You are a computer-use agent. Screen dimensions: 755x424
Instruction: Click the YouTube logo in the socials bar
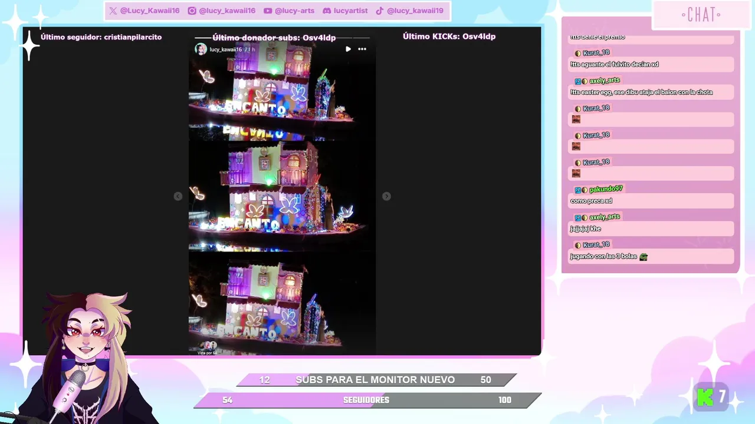268,11
